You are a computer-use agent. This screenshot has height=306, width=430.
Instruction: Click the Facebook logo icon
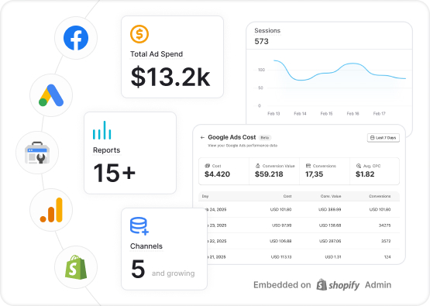pos(76,38)
